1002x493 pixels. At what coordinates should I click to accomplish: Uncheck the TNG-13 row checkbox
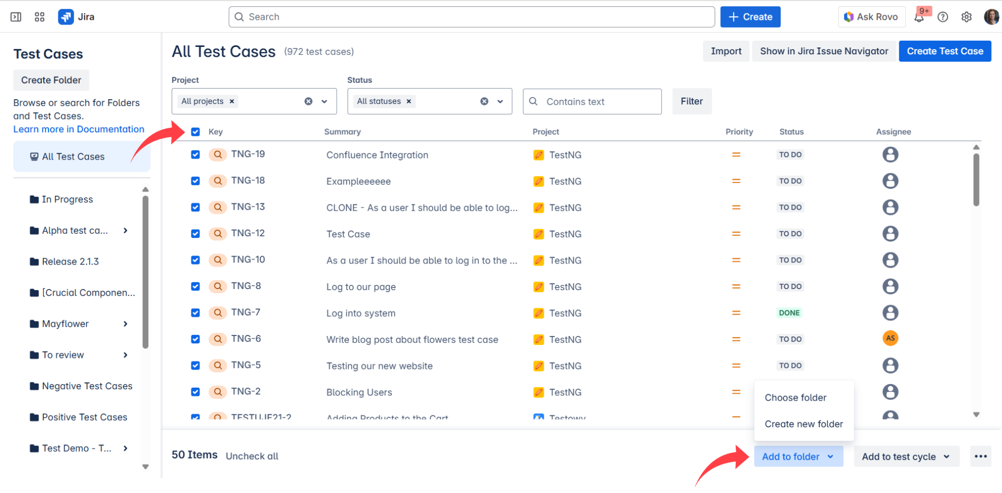pyautogui.click(x=195, y=207)
